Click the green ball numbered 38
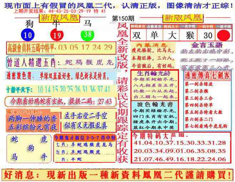Screen dimensions: 235x182 tap(87, 35)
